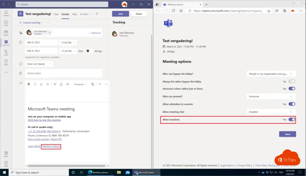Image resolution: width=306 pixels, height=176 pixels.
Task: Open start time 11:00 PM dropdown
Action: coord(68,42)
